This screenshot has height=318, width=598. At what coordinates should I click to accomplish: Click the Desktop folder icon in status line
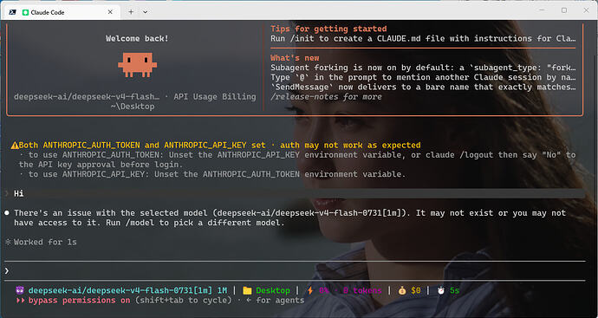pos(247,290)
